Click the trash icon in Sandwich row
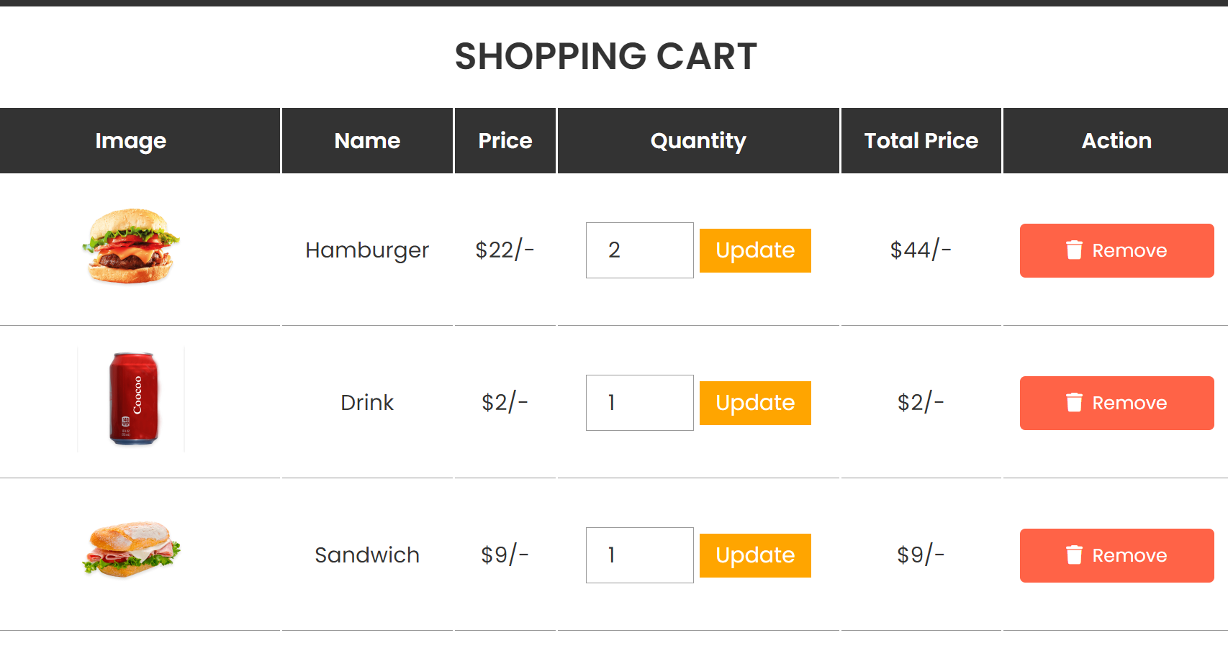Viewport: 1228px width, 661px height. [x=1074, y=555]
